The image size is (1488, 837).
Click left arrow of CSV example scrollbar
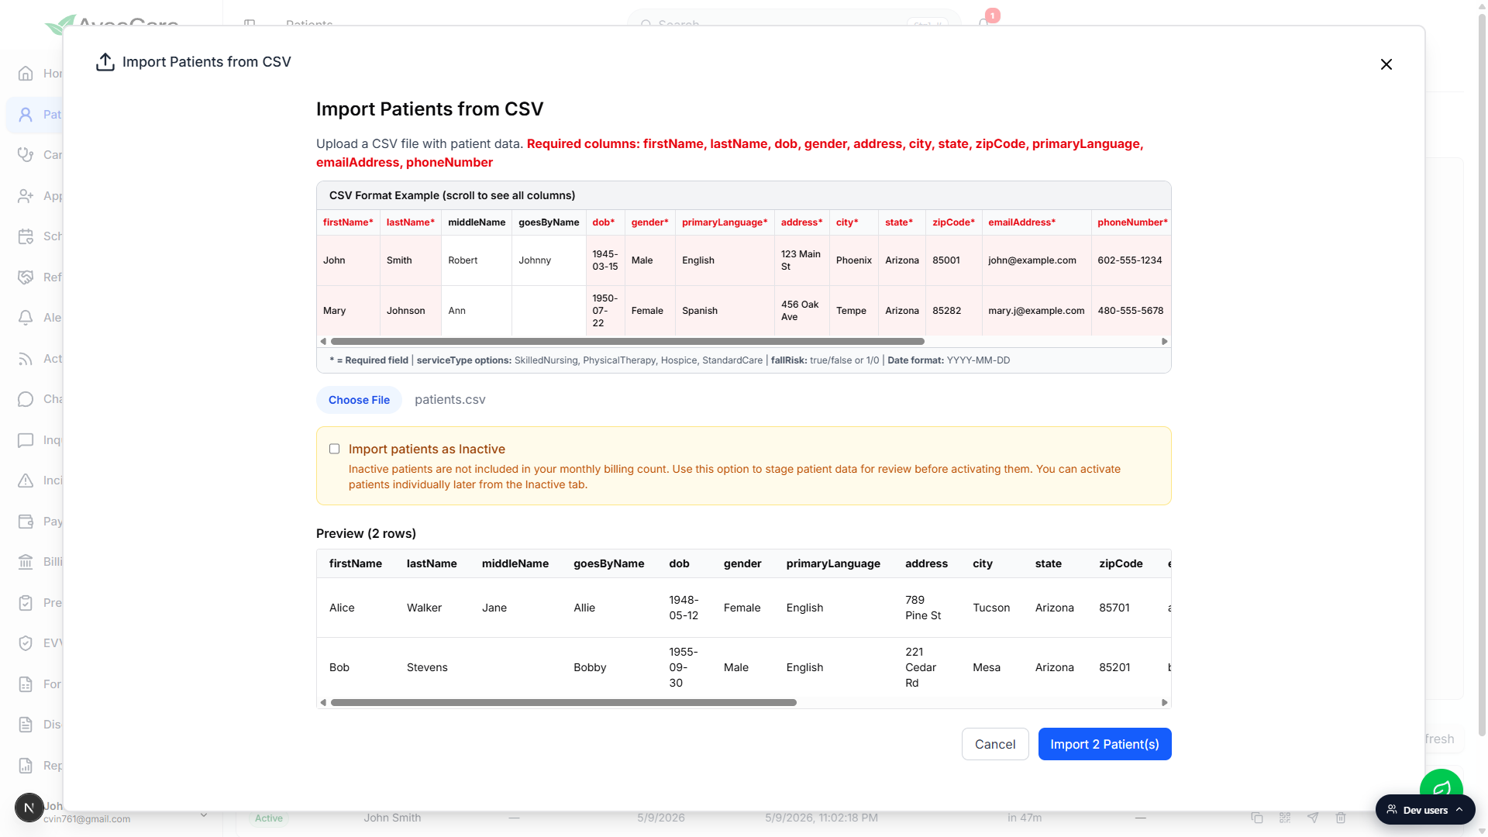pos(323,341)
